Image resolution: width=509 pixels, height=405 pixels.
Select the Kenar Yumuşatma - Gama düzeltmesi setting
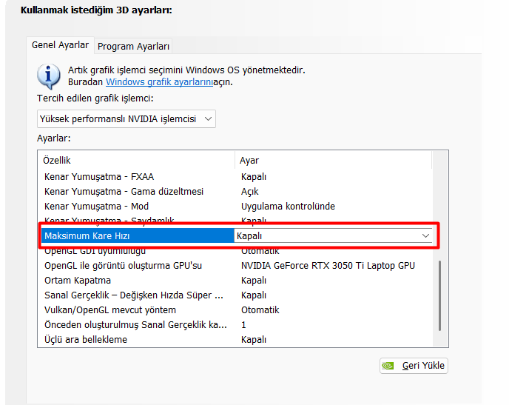pyautogui.click(x=124, y=192)
